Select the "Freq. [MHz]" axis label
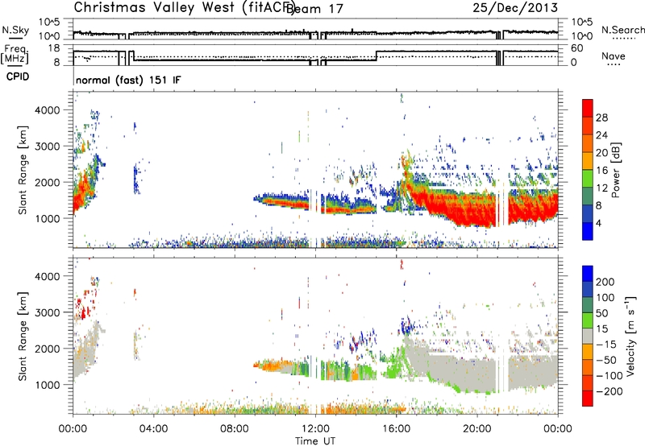Image resolution: width=645 pixels, height=446 pixels. [15, 54]
